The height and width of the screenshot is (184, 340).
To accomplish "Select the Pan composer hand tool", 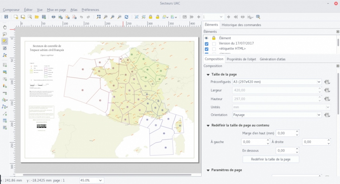I will [5, 27].
